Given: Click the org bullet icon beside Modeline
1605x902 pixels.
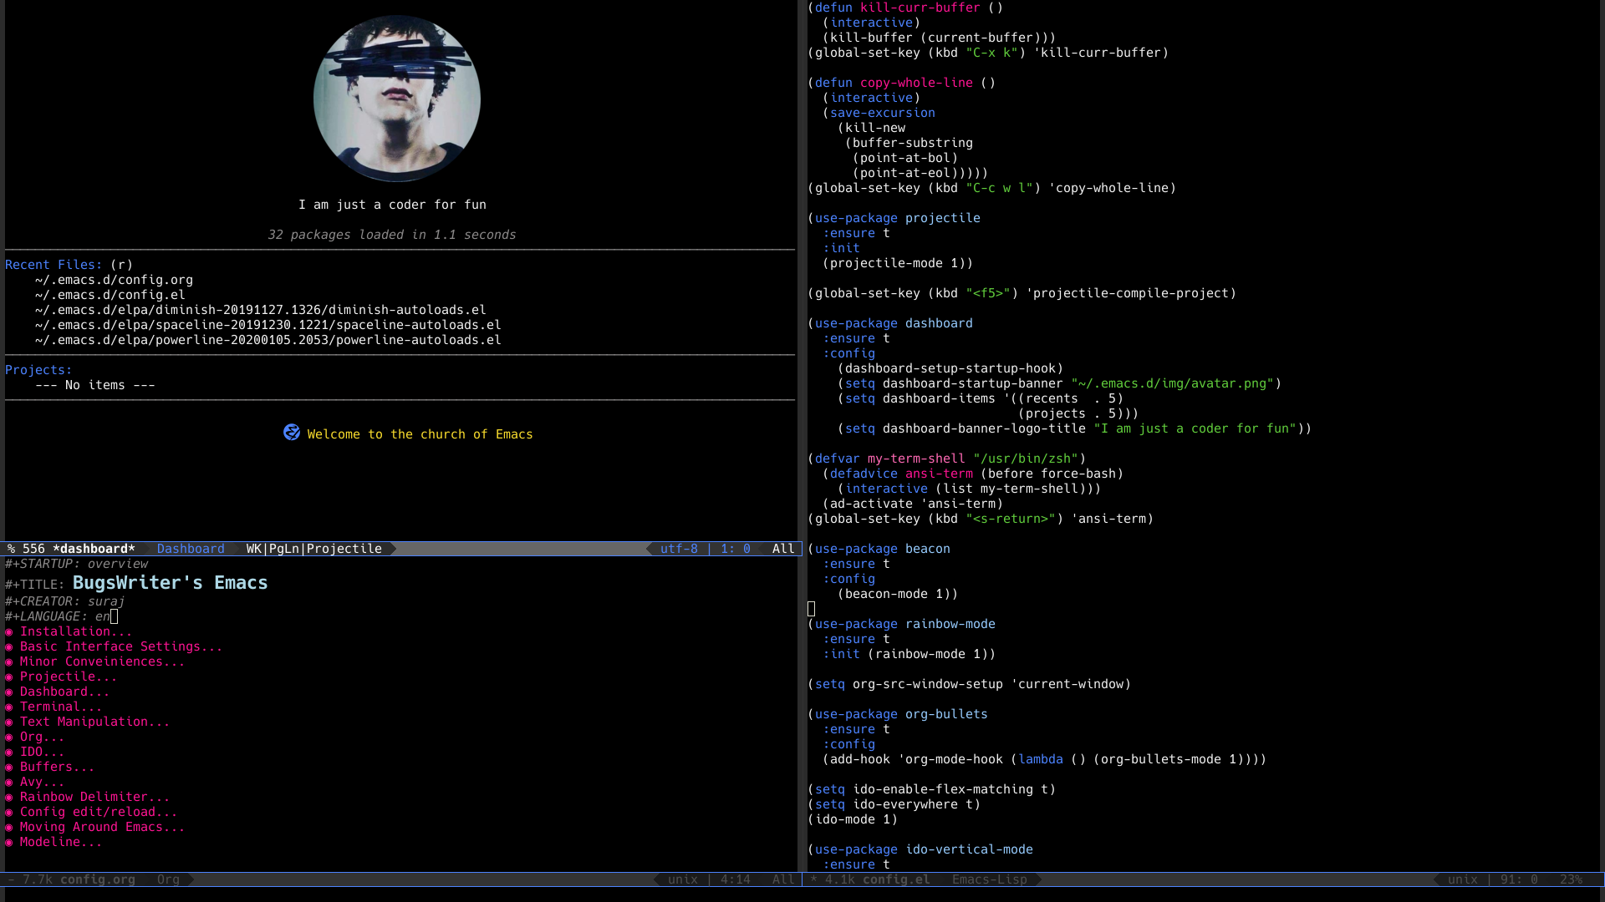Looking at the screenshot, I should pos(9,843).
